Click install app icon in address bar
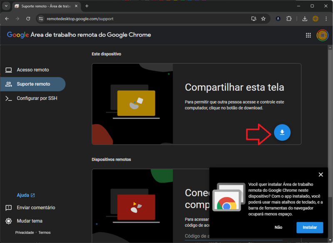 point(253,19)
